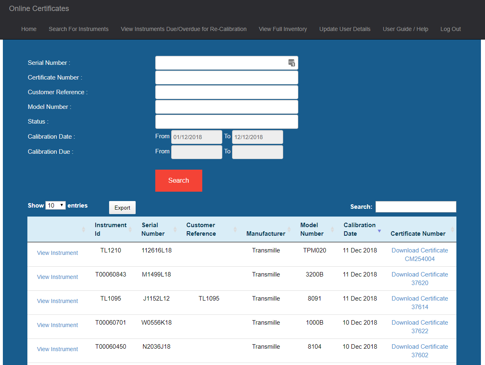The image size is (485, 365).
Task: Select Instrument Id cell TL1210
Action: pos(111,250)
